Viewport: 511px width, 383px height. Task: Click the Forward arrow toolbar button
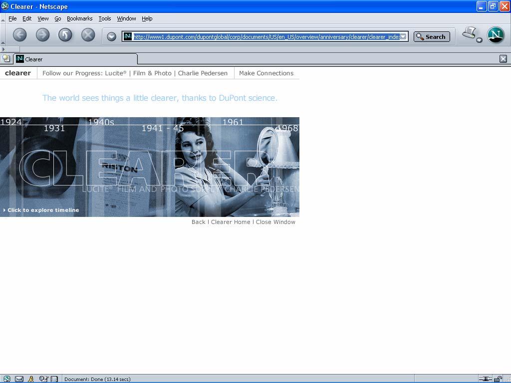[x=43, y=35]
